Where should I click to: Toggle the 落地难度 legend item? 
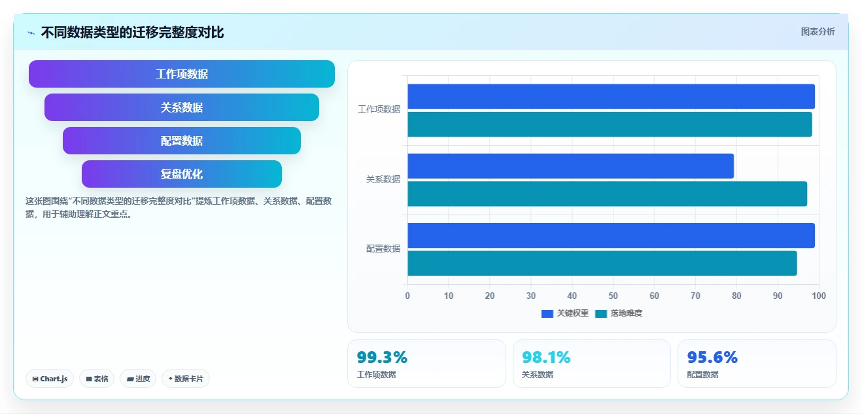pyautogui.click(x=619, y=313)
